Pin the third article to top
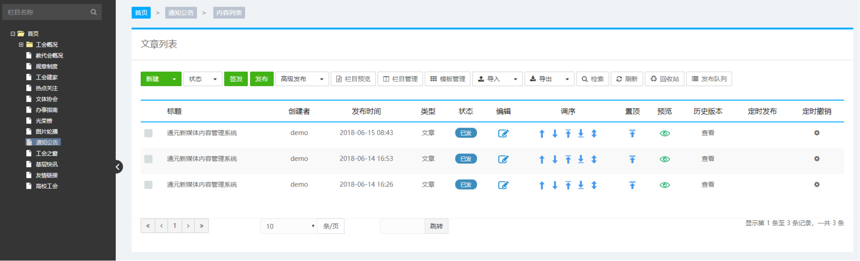The height and width of the screenshot is (261, 860). click(x=632, y=185)
